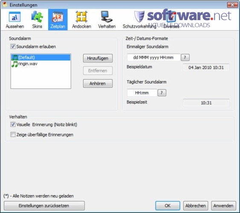The image size is (240, 213).
Task: Enable Zeige überfällige Erinnerungen checkbox
Action: [13, 135]
